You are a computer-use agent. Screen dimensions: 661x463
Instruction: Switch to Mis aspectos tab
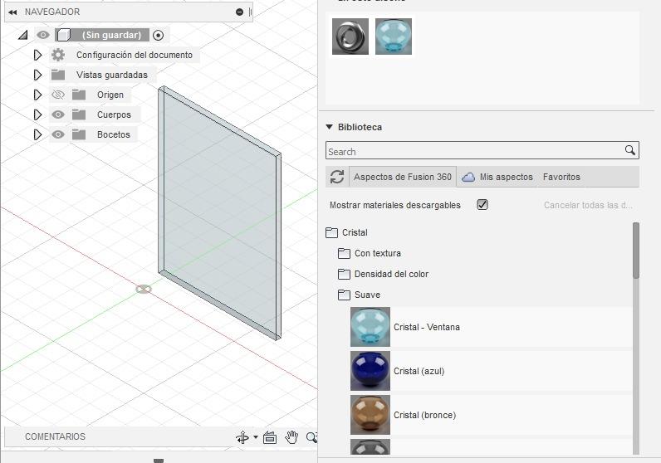click(x=506, y=177)
